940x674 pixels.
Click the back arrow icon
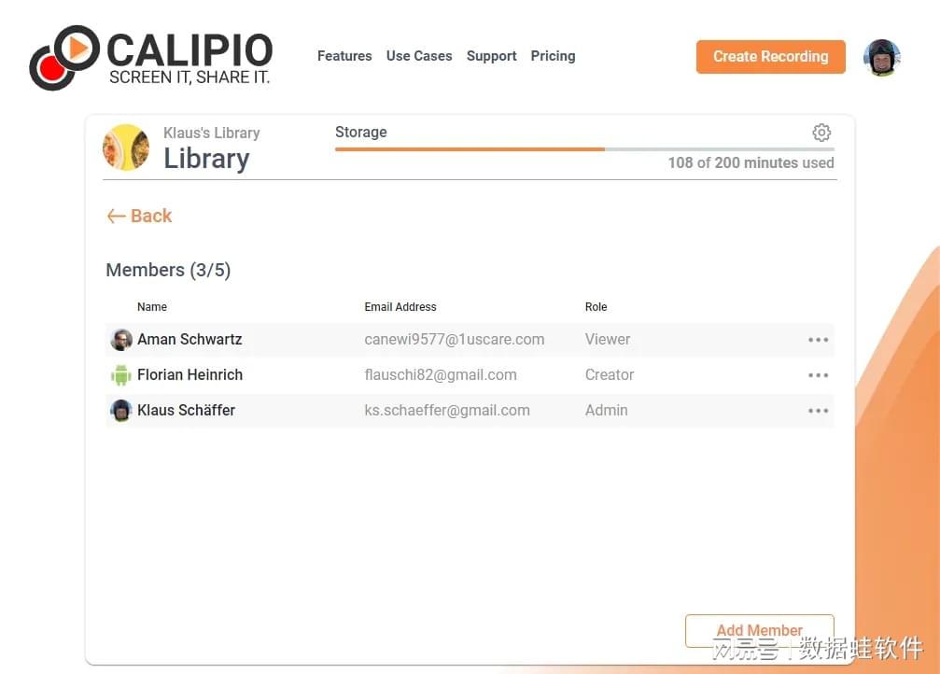click(x=116, y=217)
